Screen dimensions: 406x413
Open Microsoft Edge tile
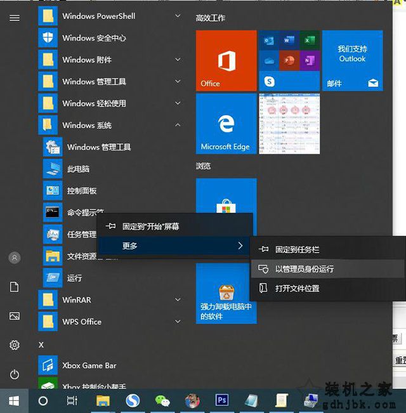tap(226, 124)
